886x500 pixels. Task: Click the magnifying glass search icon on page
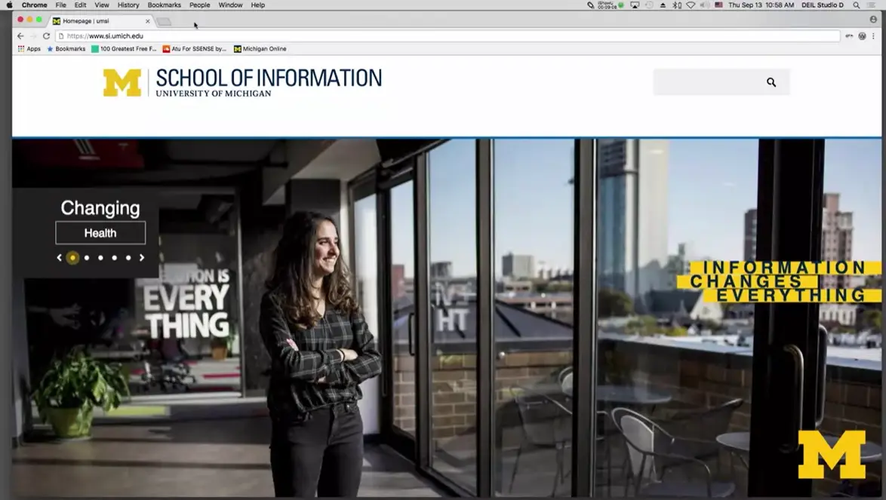pos(771,82)
